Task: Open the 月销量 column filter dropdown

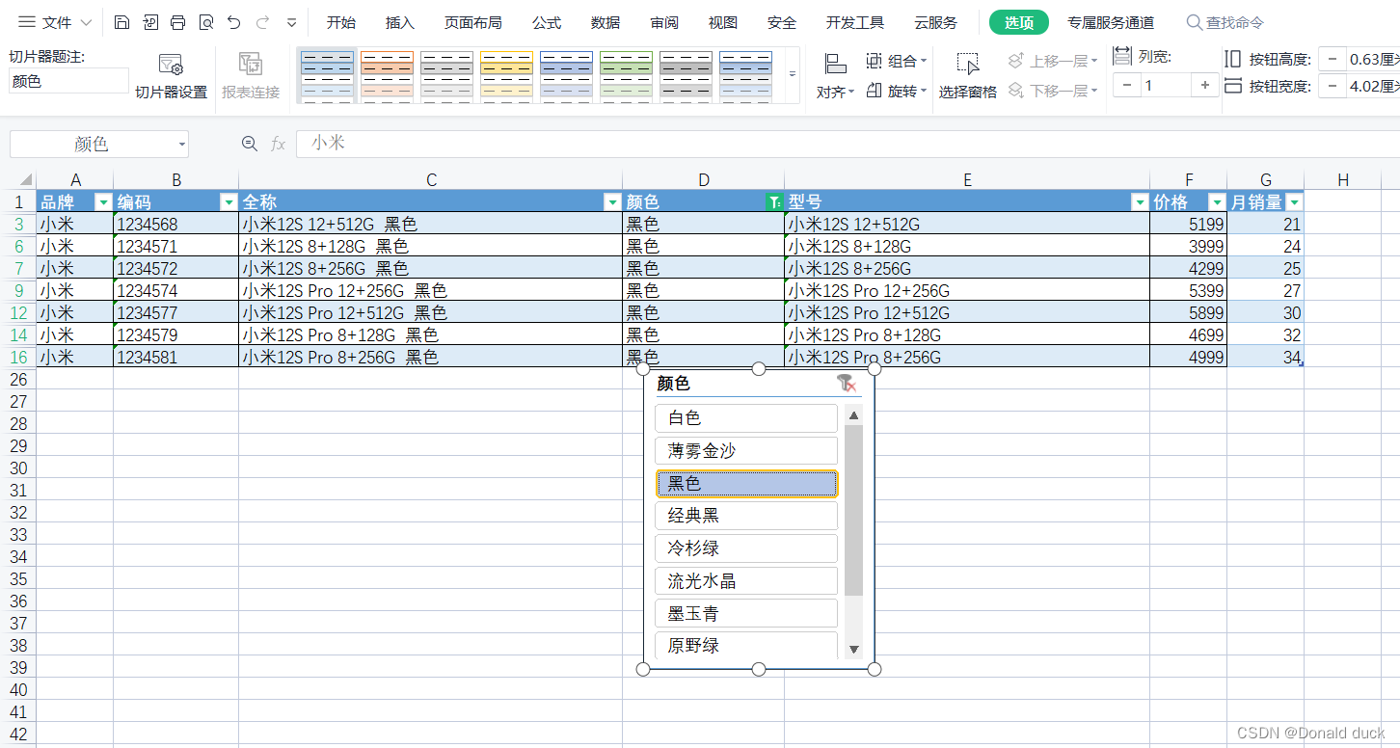Action: pyautogui.click(x=1294, y=202)
